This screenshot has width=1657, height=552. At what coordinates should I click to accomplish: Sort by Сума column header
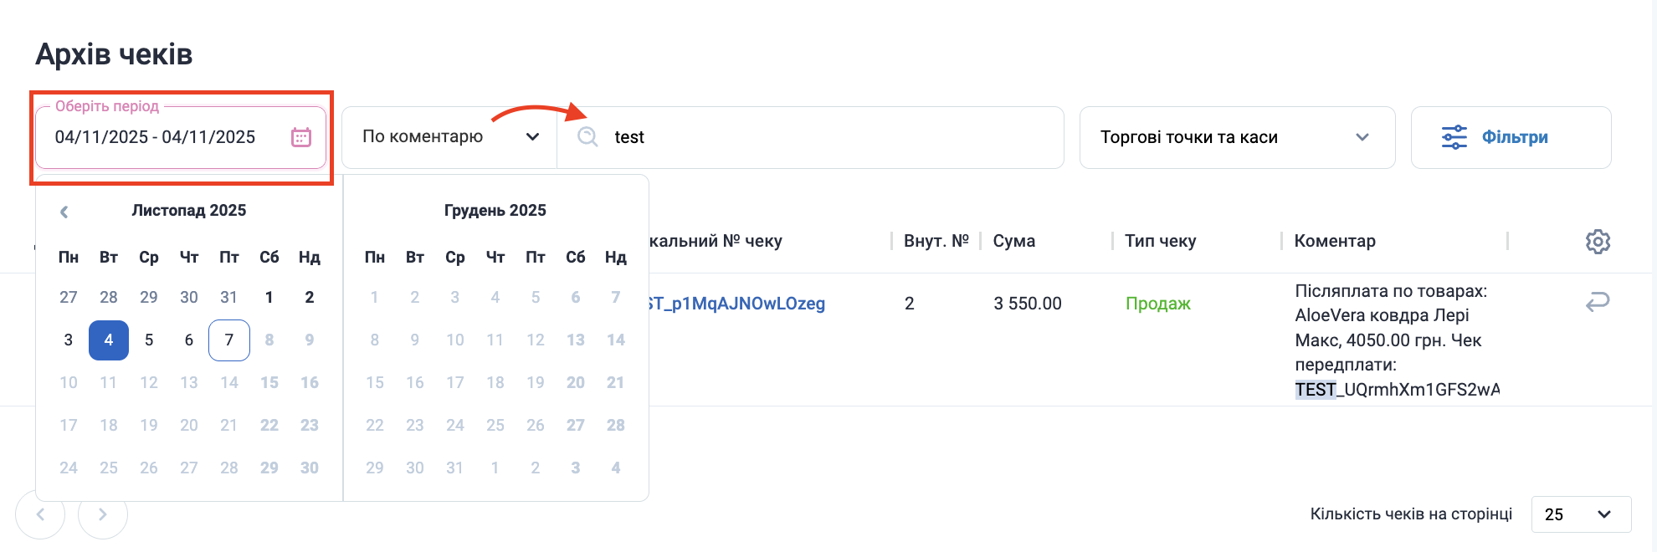[1013, 241]
